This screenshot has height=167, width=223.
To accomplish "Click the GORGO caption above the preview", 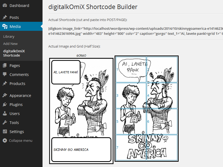I will point(81,55).
